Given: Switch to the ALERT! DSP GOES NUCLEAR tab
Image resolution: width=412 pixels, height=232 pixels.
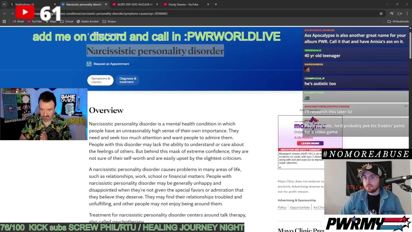Looking at the screenshot, I should point(135,5).
